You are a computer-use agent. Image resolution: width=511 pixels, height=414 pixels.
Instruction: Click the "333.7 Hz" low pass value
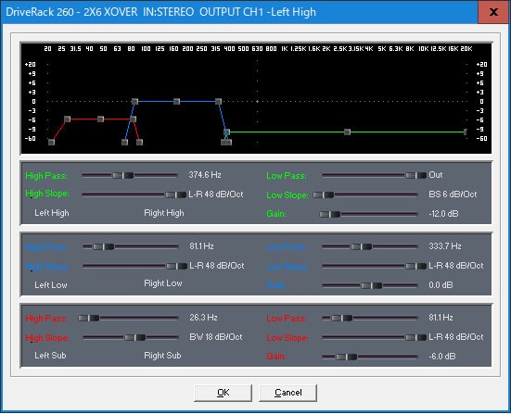point(445,246)
